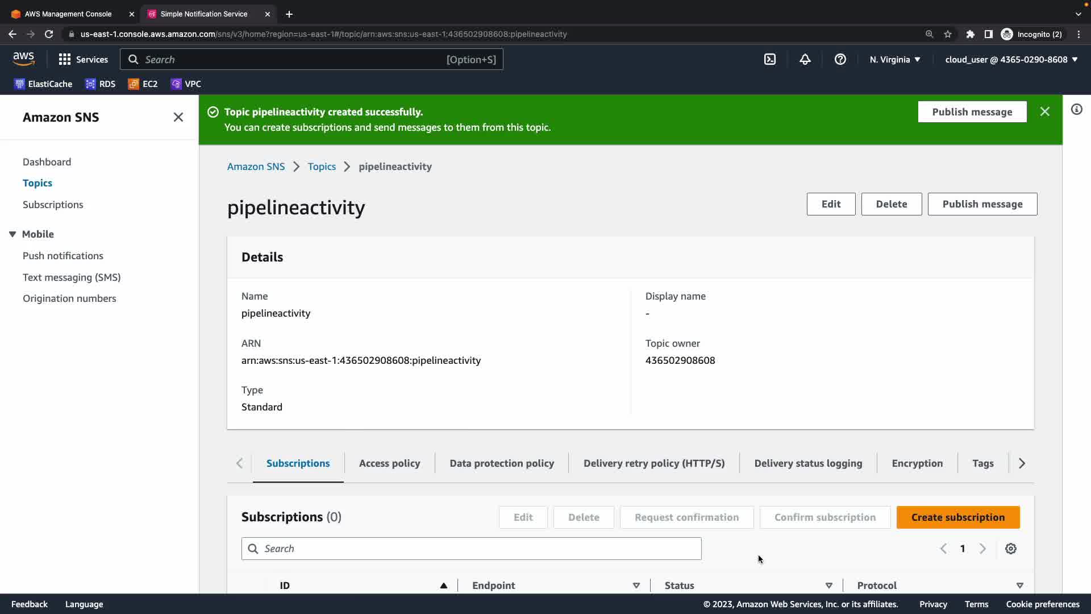Viewport: 1091px width, 614px height.
Task: Collapse the Amazon SNS side navigation
Action: pos(178,117)
